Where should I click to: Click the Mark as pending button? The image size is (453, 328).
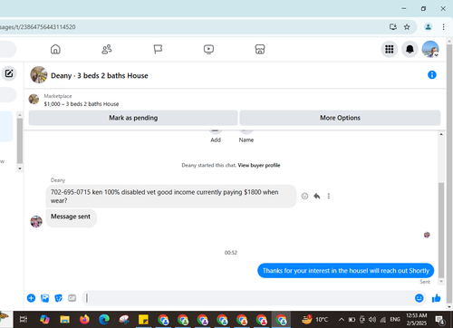tap(133, 118)
